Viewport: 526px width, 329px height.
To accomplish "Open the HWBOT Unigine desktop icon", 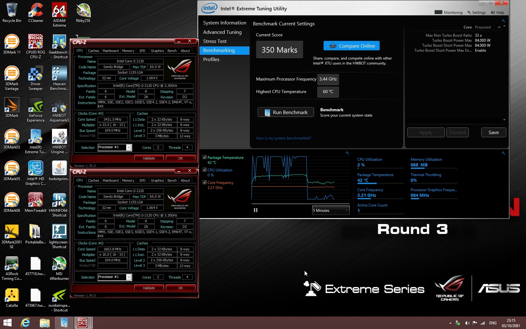I will click(59, 141).
